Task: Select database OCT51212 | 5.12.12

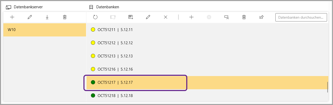Action: (115, 43)
